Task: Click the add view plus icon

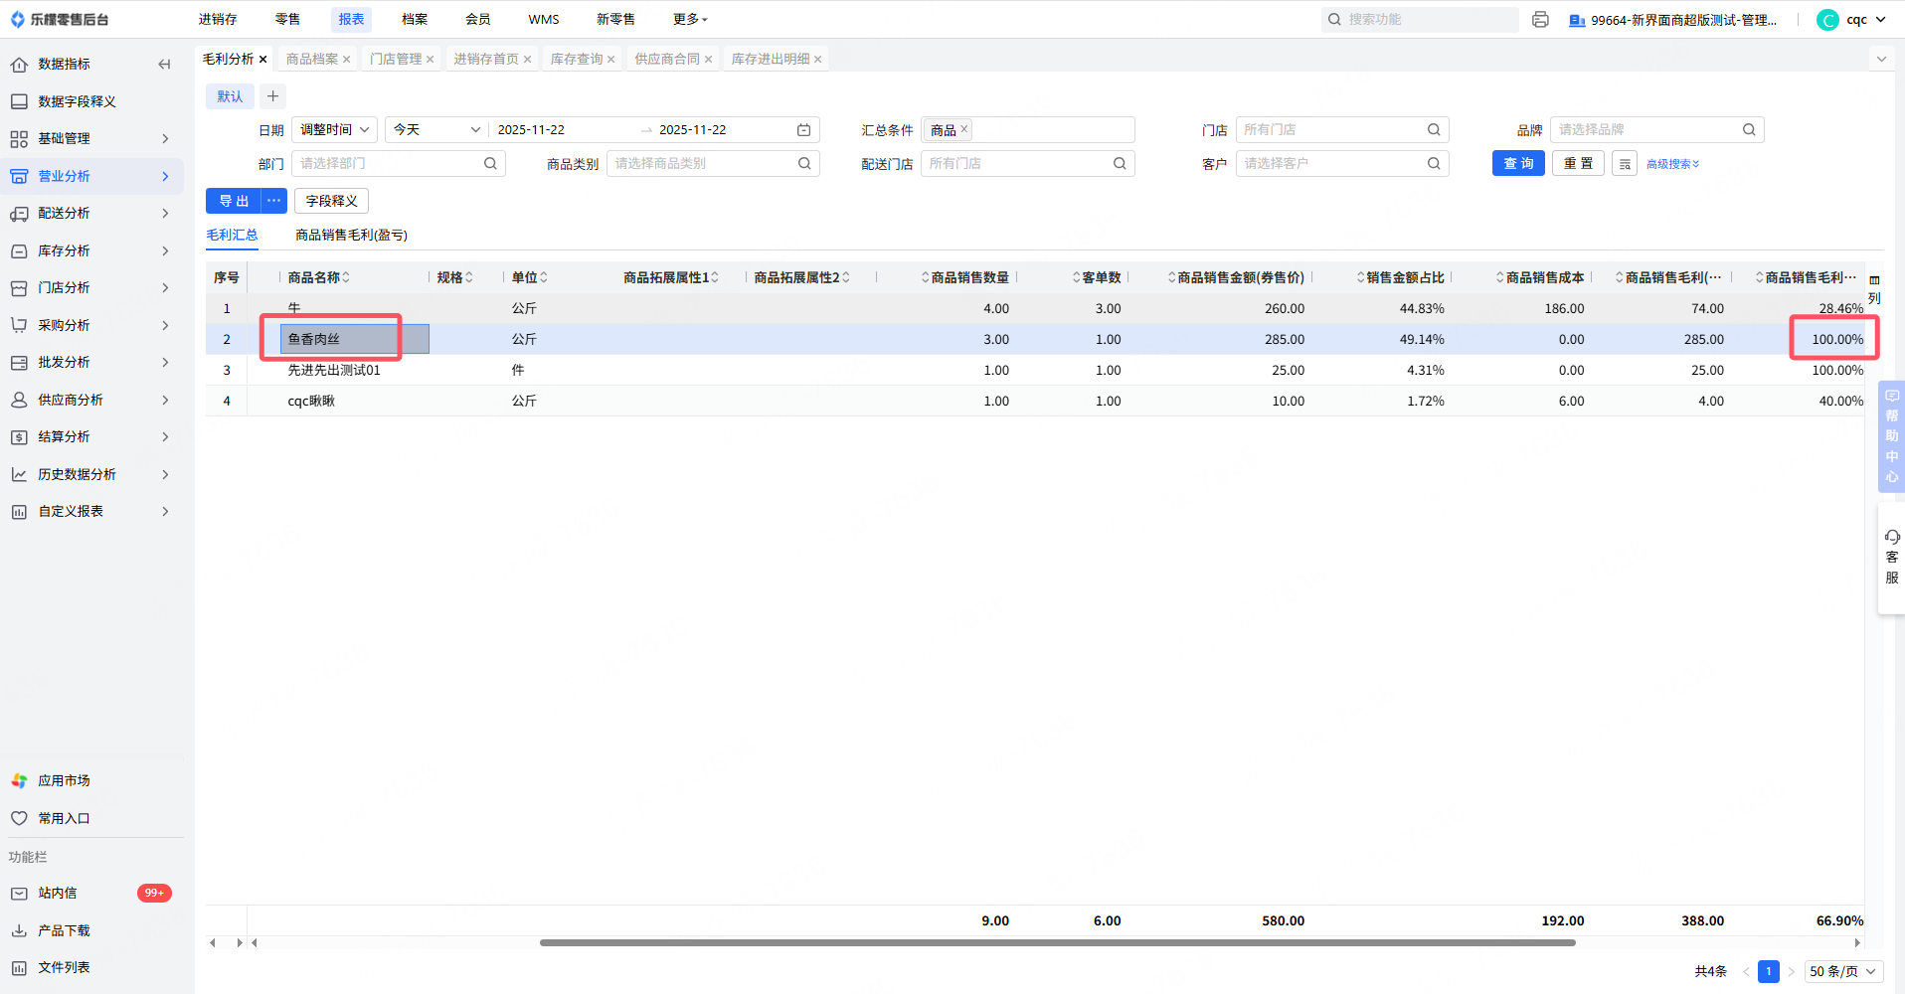Action: pos(272,96)
